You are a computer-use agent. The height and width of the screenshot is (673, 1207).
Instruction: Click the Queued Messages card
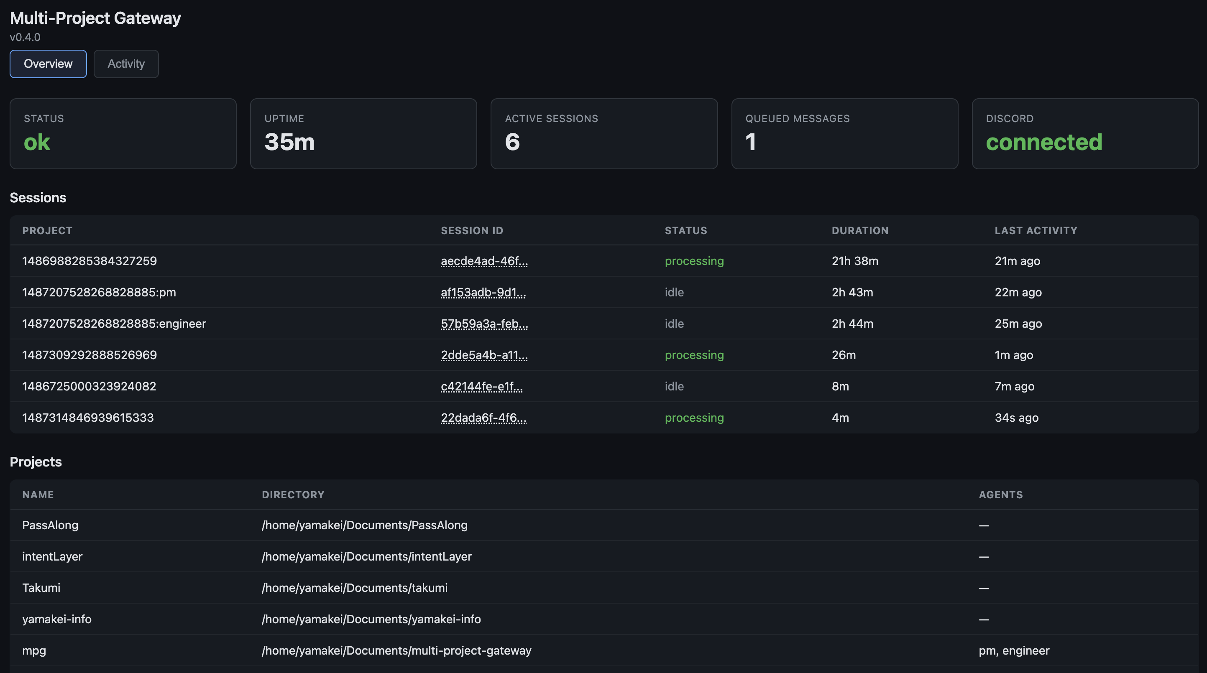[x=844, y=133]
